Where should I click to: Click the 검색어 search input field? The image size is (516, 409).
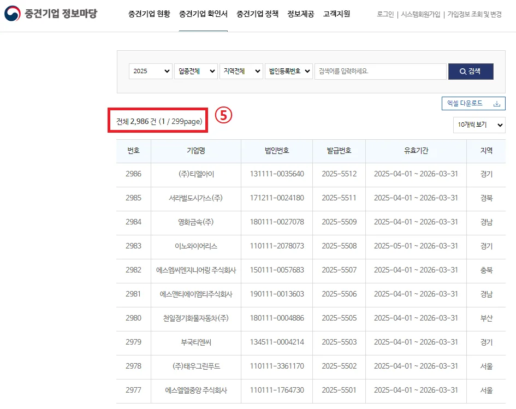[x=380, y=72]
